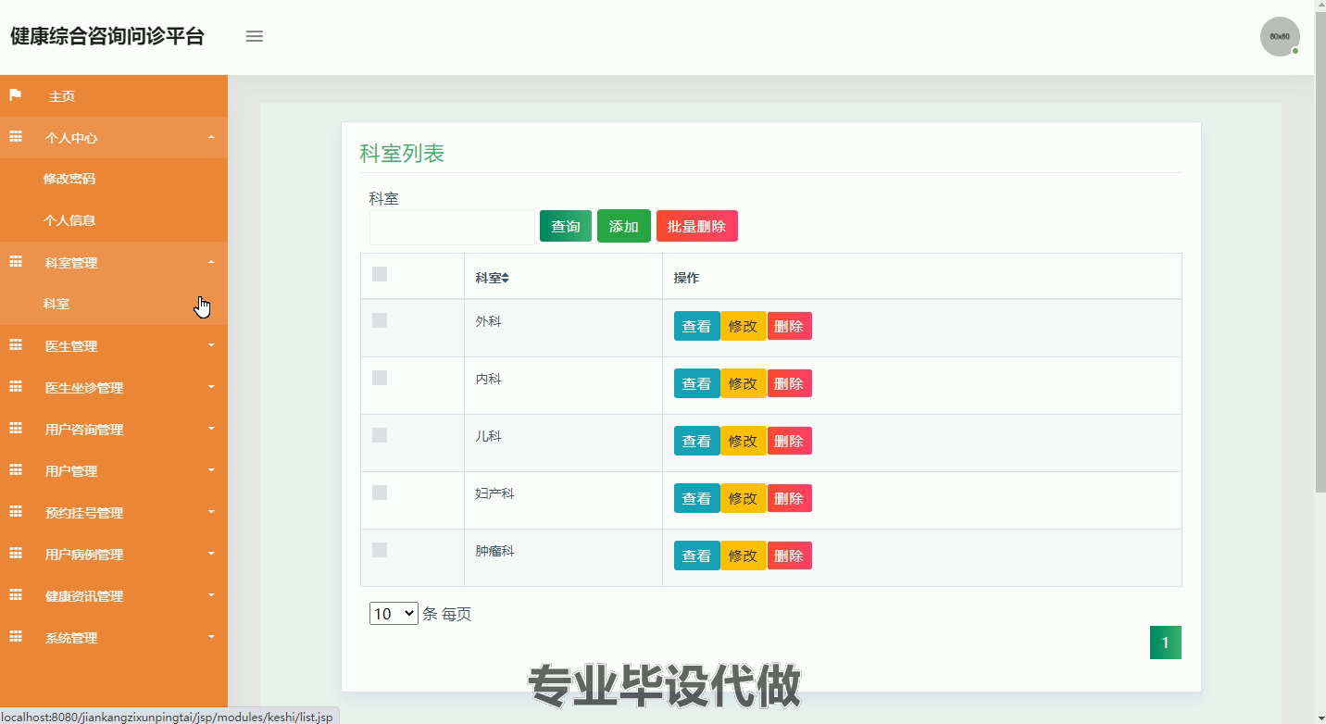The height and width of the screenshot is (724, 1326).
Task: Delete the 内科 row with 删除
Action: (x=789, y=383)
